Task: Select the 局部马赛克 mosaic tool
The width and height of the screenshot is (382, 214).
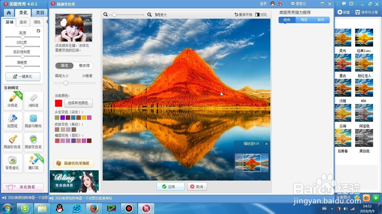Action: point(33,121)
